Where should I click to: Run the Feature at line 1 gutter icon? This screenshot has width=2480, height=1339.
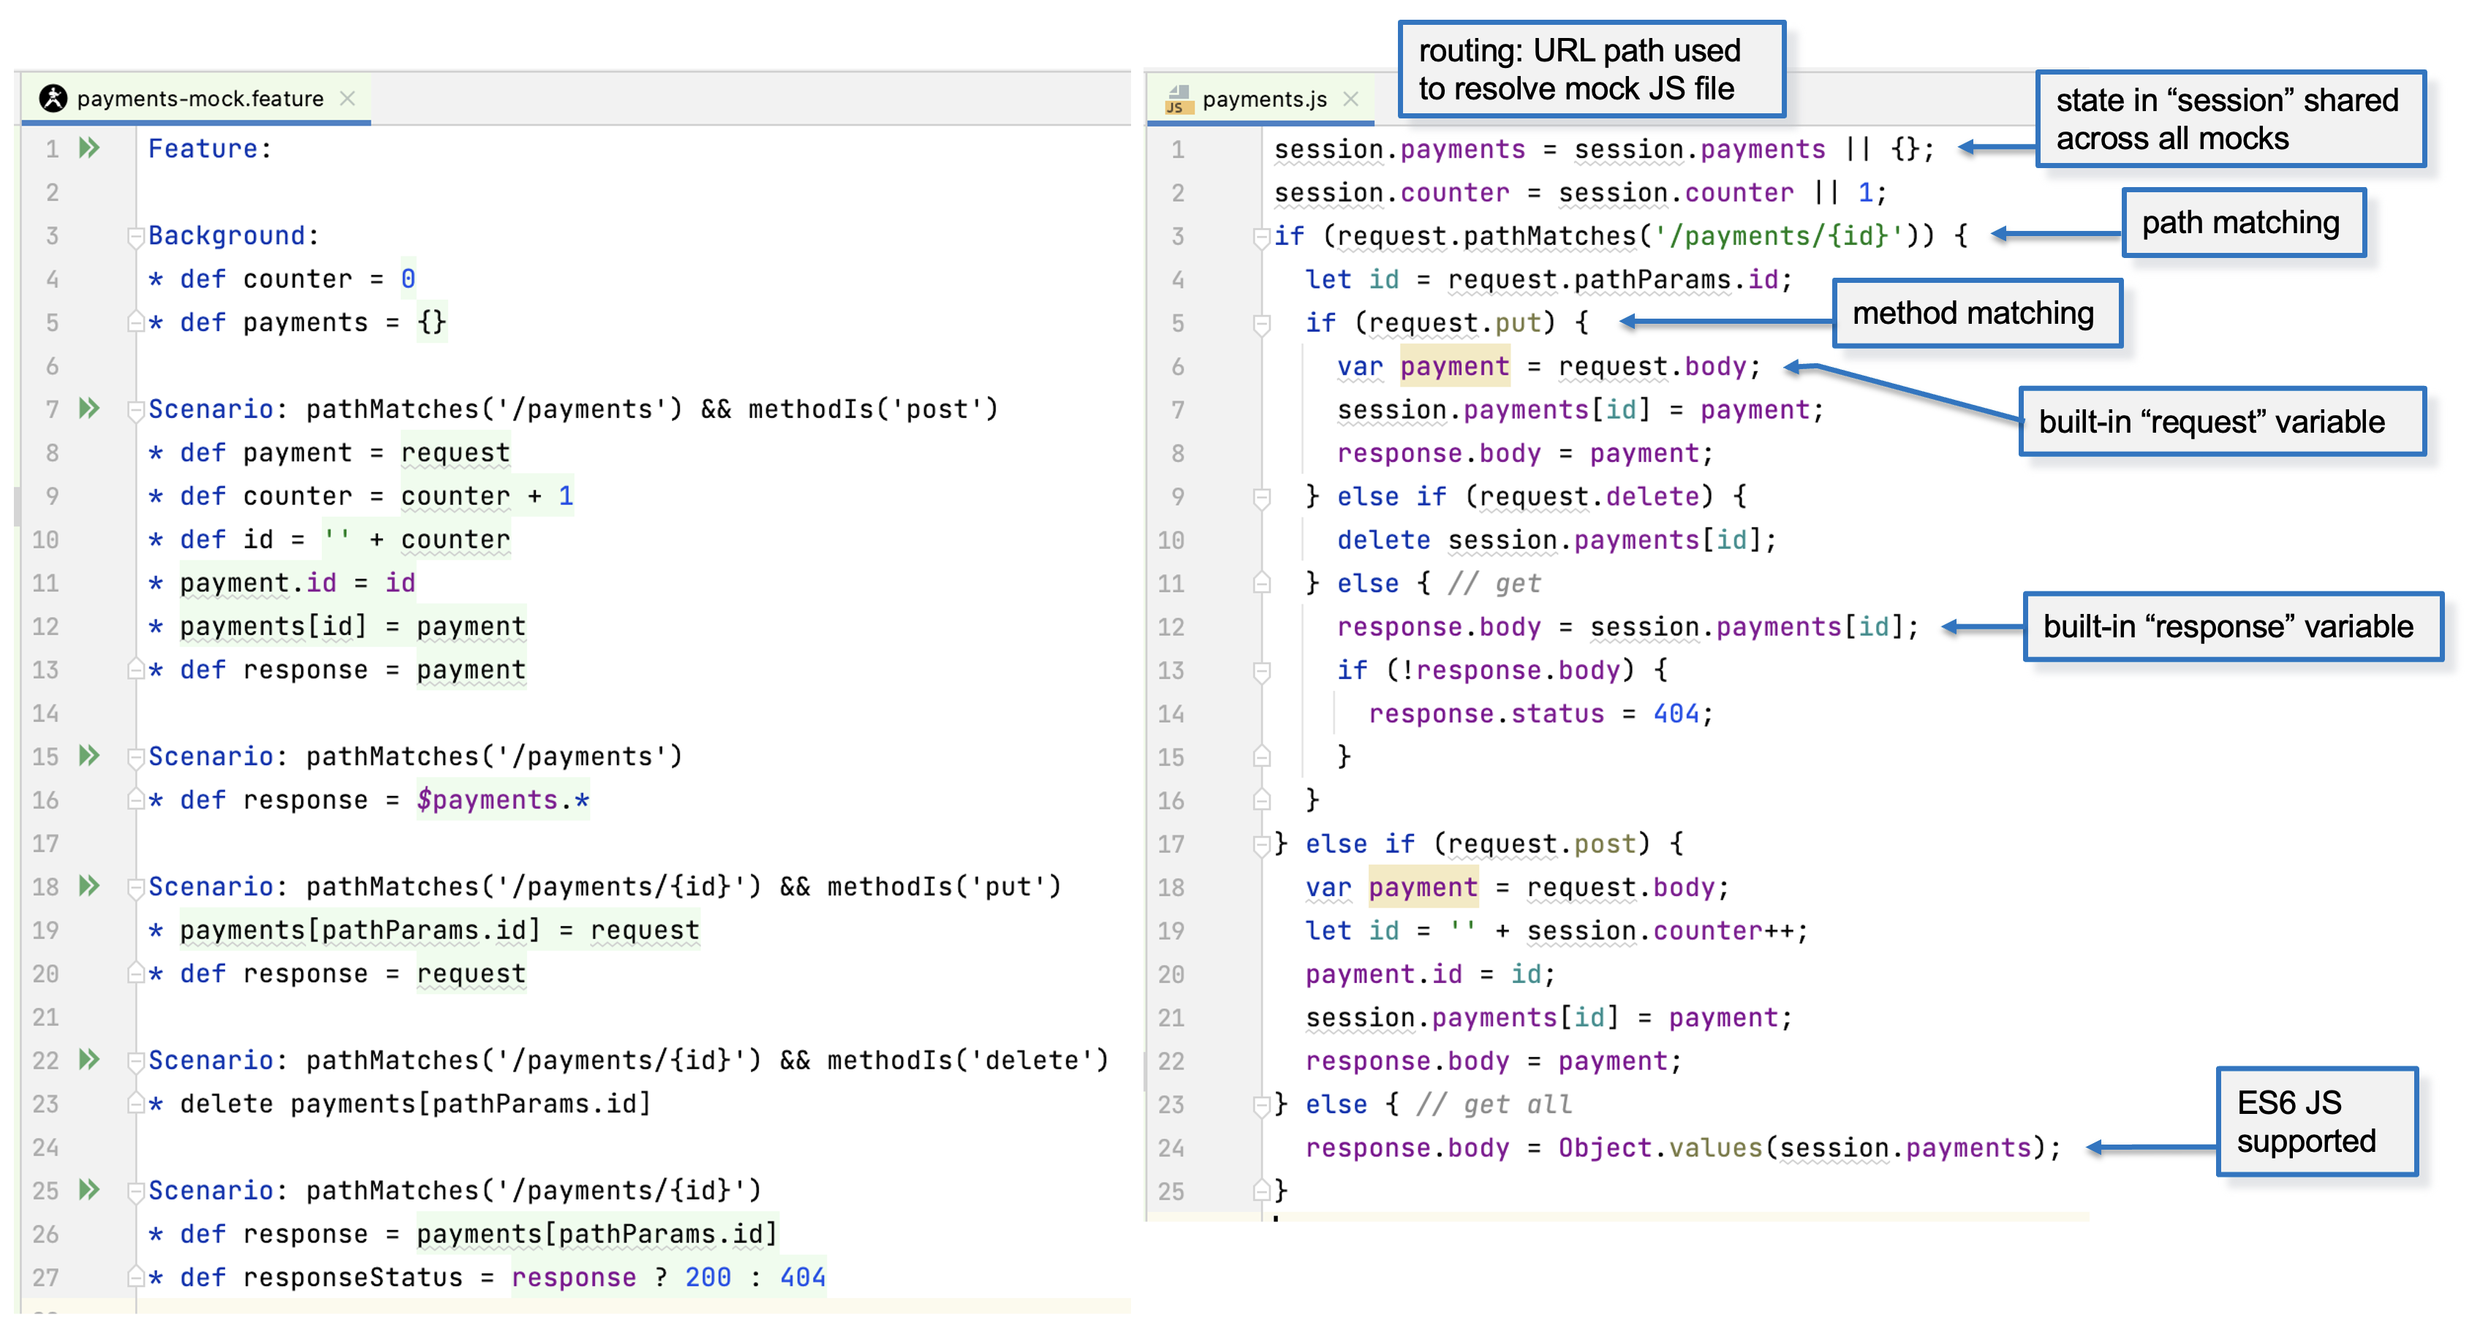point(89,148)
